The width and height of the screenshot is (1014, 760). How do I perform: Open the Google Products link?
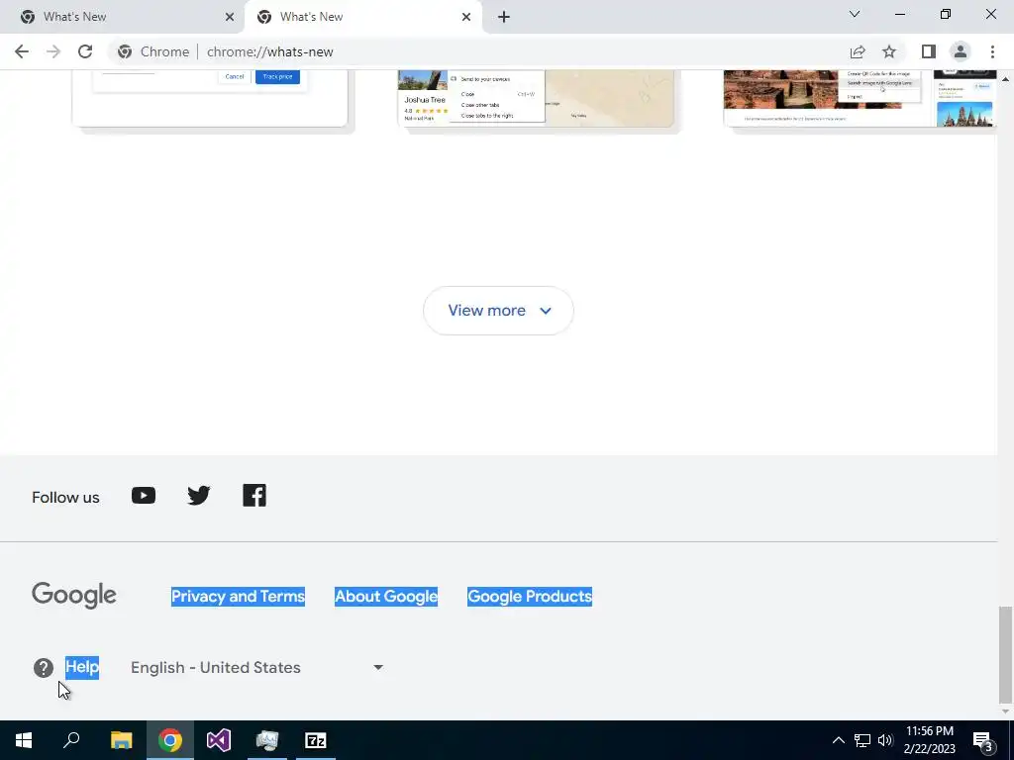coord(530,596)
